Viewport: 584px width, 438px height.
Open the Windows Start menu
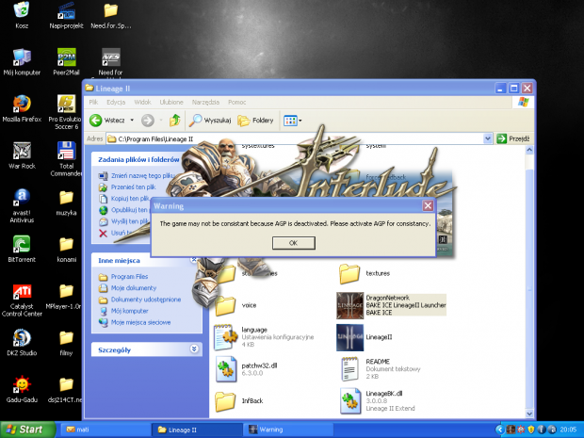click(26, 430)
